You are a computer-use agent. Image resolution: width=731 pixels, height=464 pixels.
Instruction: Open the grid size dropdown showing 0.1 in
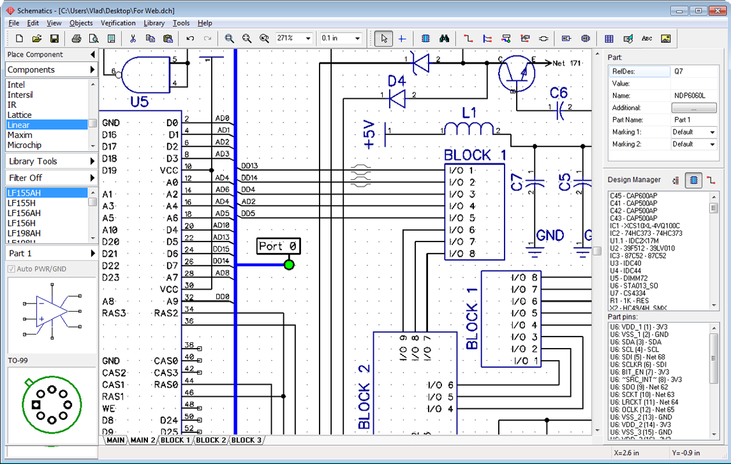coord(357,38)
